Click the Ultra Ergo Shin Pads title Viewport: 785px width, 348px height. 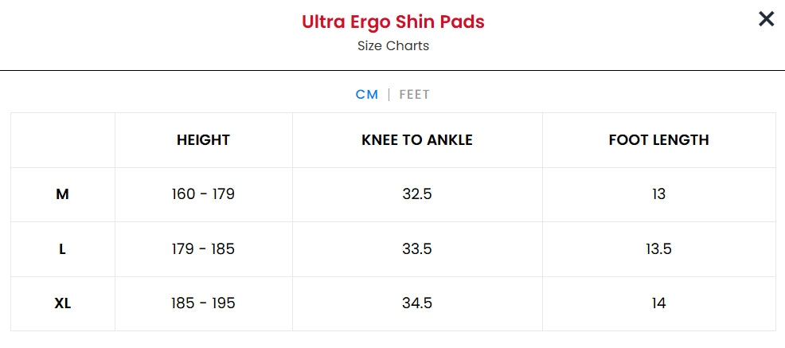point(392,22)
